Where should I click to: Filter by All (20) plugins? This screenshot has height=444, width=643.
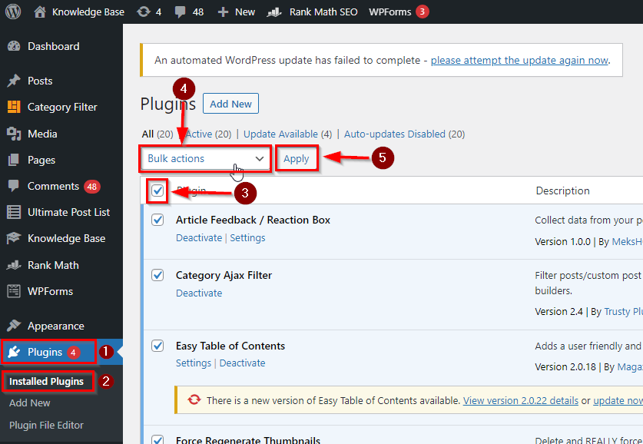pos(157,134)
